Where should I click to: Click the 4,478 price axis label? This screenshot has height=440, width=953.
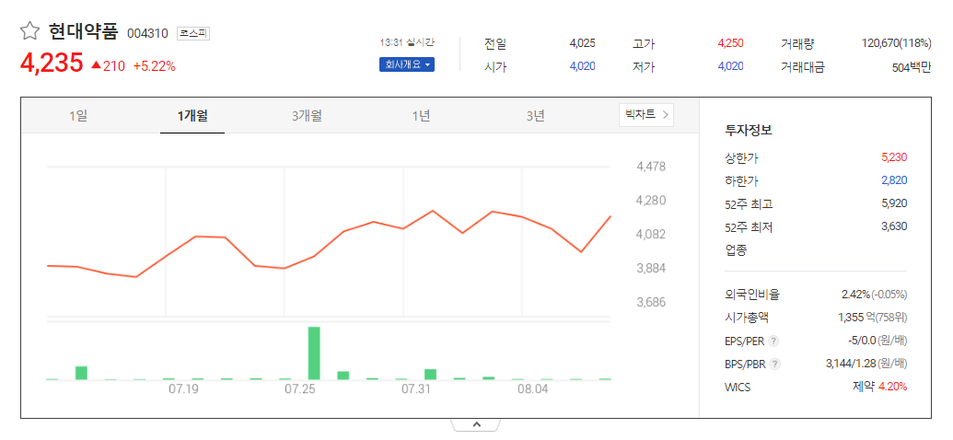pos(651,167)
